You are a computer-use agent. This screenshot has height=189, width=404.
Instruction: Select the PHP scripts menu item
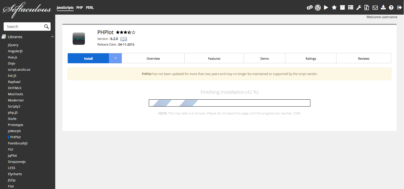tap(80, 8)
